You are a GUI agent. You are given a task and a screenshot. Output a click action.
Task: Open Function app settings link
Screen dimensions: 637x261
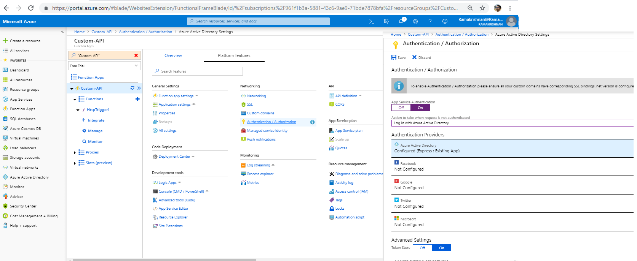(176, 96)
